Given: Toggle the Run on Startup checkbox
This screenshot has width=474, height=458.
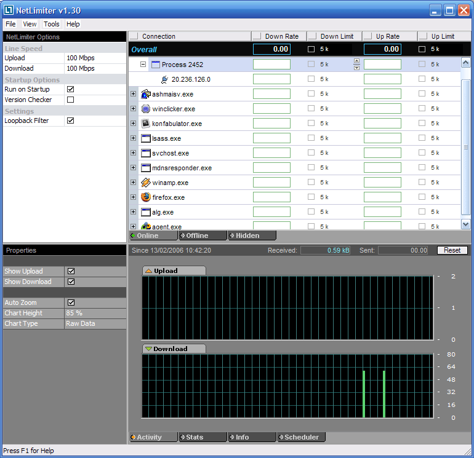Looking at the screenshot, I should coord(70,89).
